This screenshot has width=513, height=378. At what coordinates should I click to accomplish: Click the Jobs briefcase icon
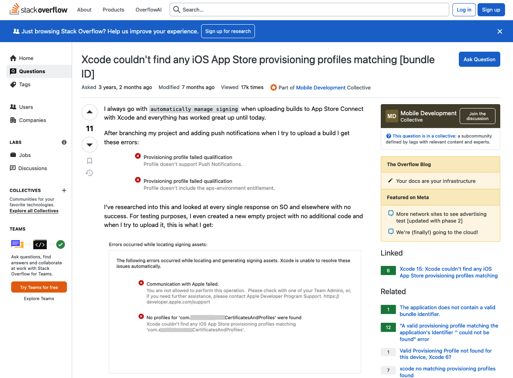pyautogui.click(x=13, y=155)
